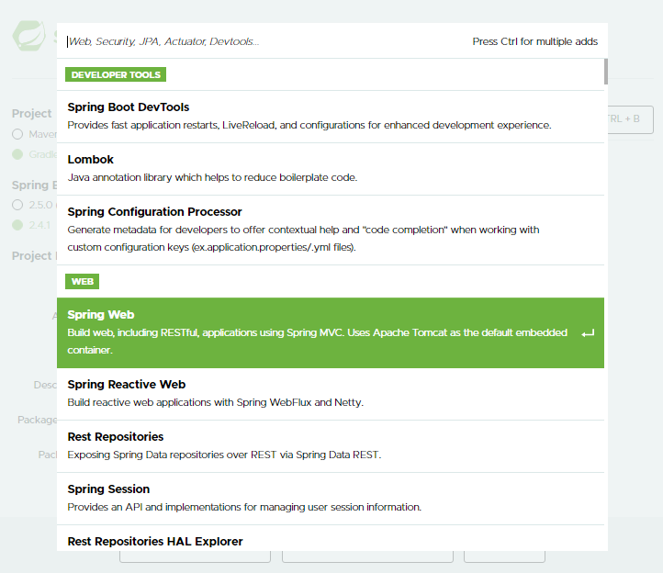Image resolution: width=663 pixels, height=573 pixels.
Task: Click 'Provides an API and implementations' description
Action: coord(244,507)
